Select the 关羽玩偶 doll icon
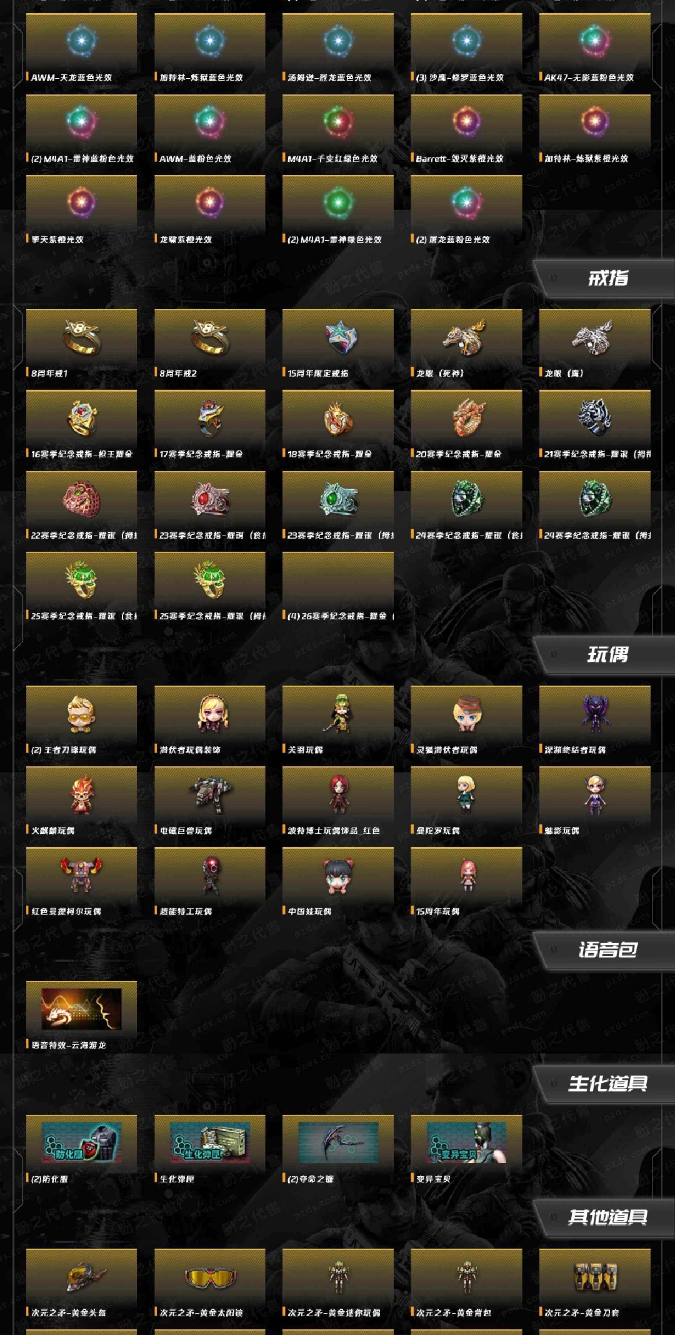The image size is (675, 1335). tap(338, 721)
